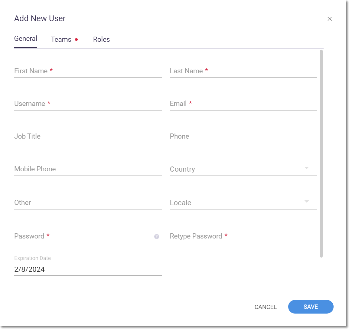
Task: Focus the First Name field
Action: (88, 71)
